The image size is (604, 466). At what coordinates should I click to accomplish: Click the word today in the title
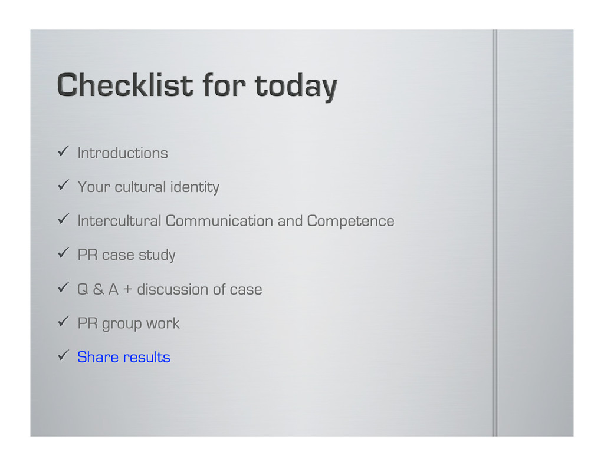tap(296, 86)
